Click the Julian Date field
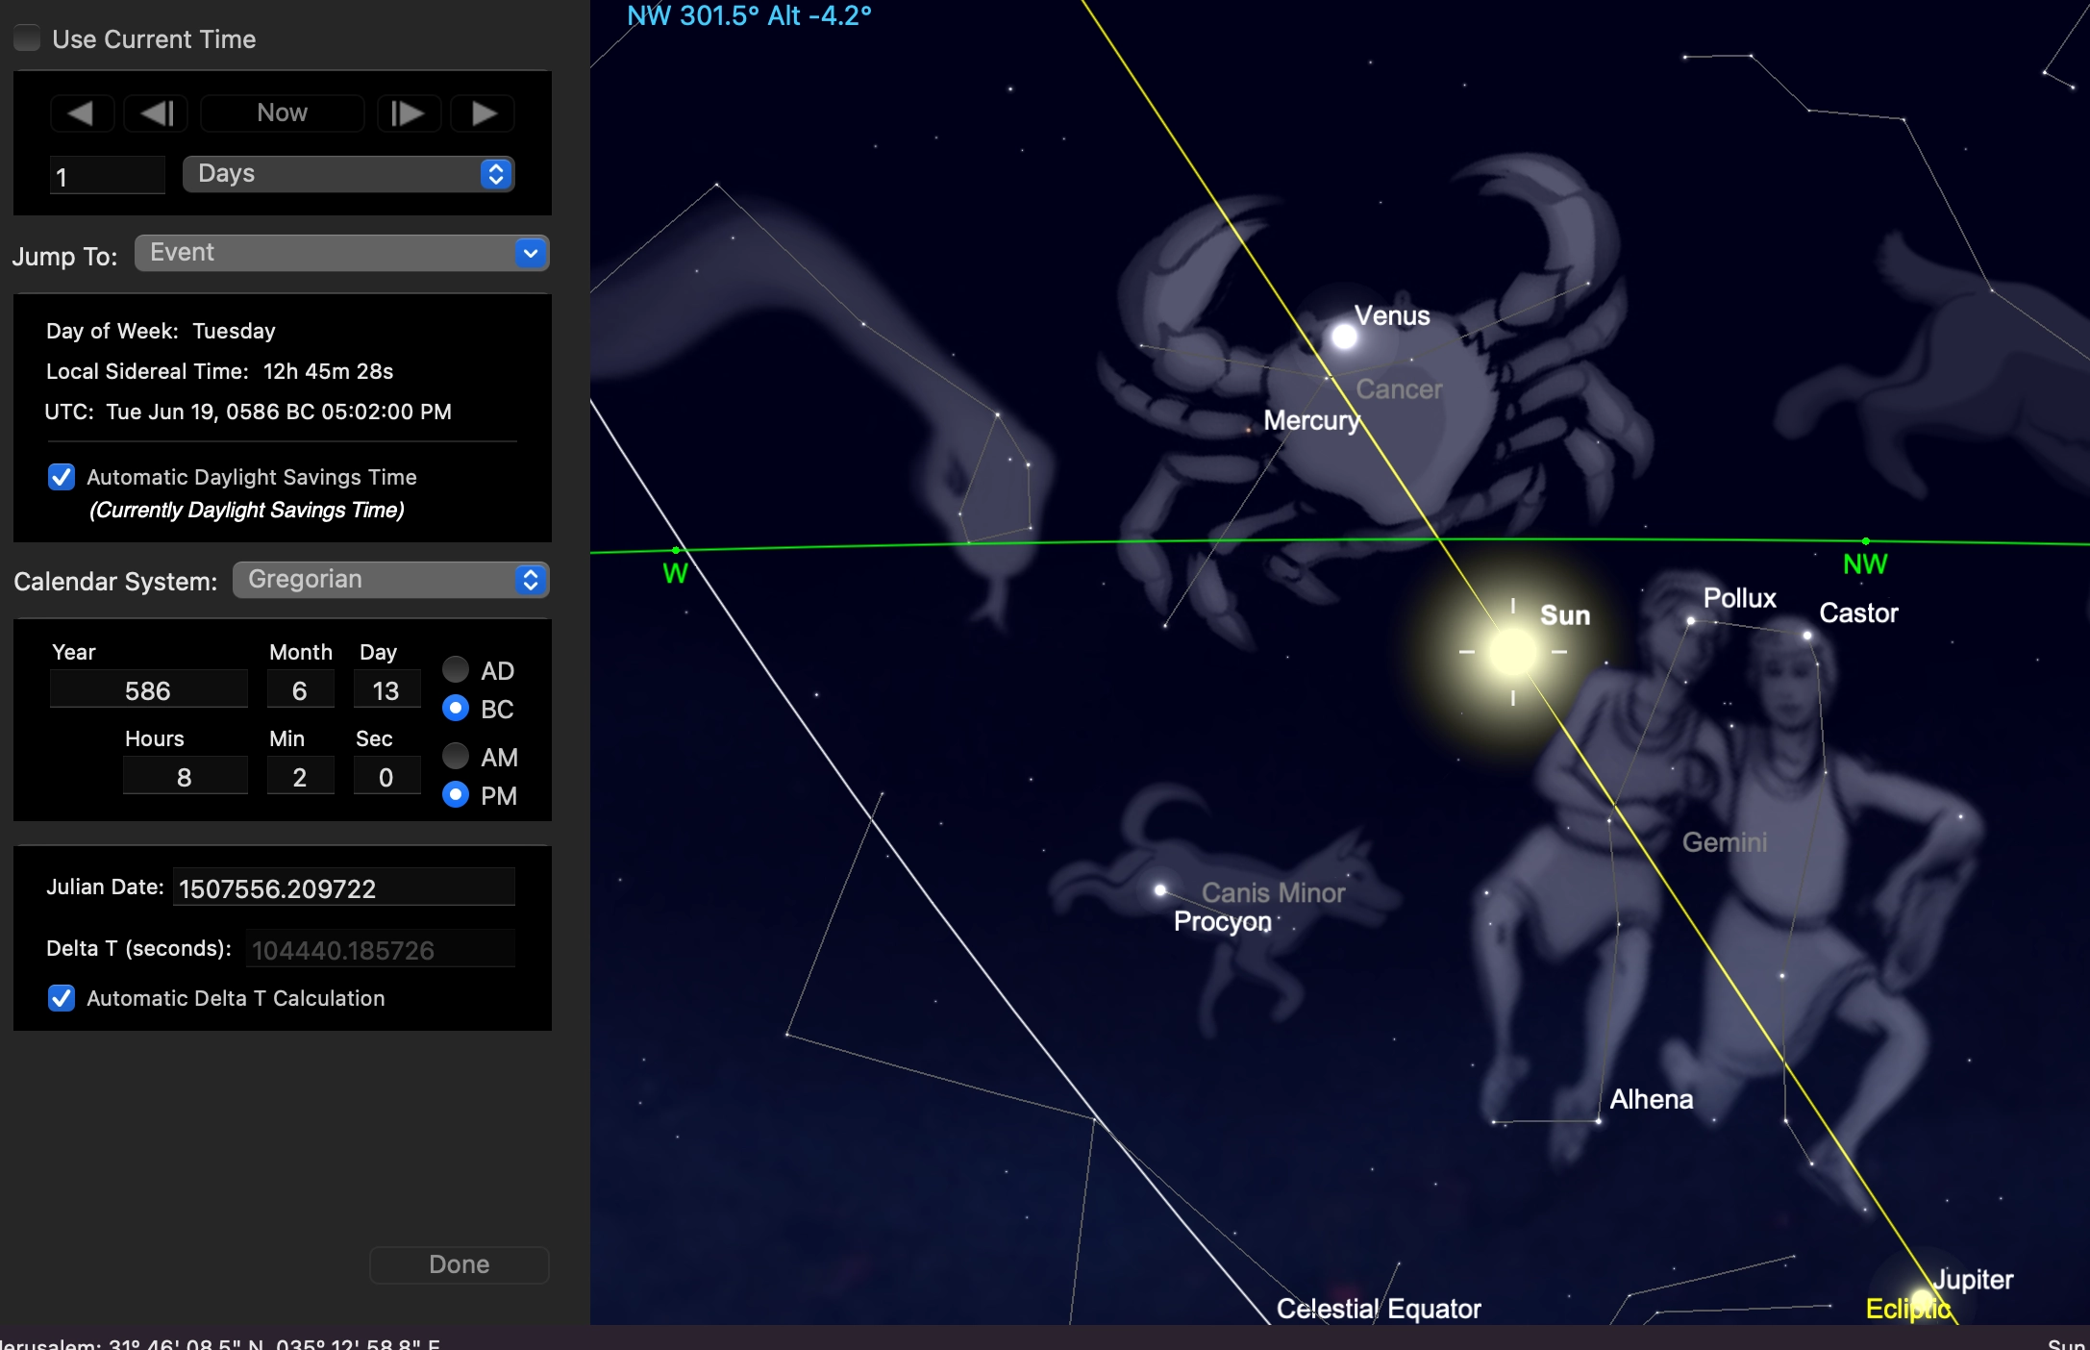The width and height of the screenshot is (2090, 1350). coord(344,887)
